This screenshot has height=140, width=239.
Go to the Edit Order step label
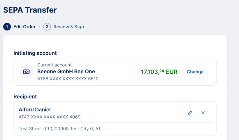[x=24, y=27]
